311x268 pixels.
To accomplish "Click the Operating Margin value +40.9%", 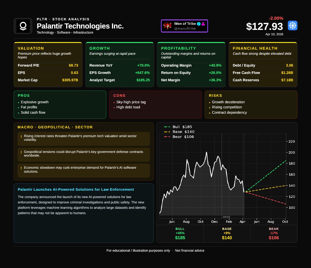I will click(x=215, y=65).
